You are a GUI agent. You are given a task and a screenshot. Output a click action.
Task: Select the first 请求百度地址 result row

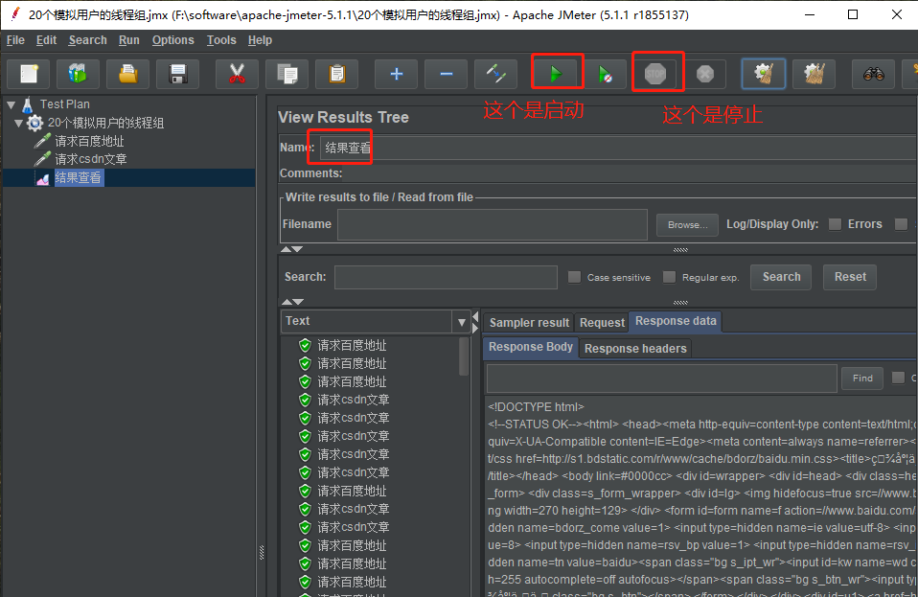click(352, 345)
